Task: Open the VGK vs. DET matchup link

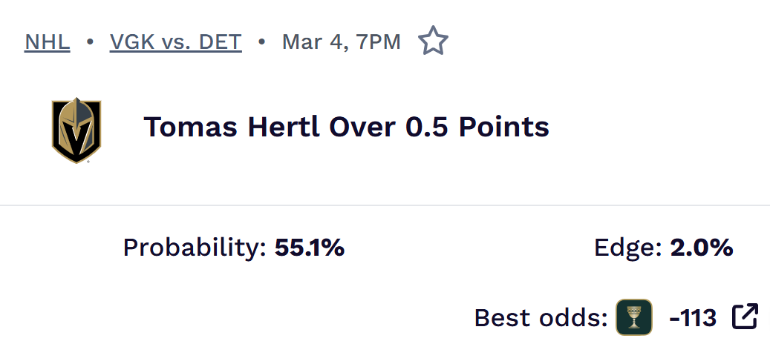Action: pyautogui.click(x=176, y=42)
